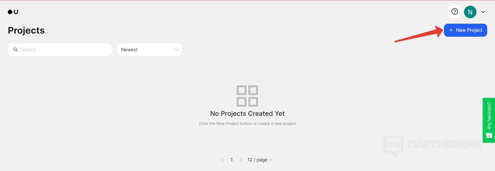
Task: Click the chevron beside 12 / page
Action: point(271,160)
